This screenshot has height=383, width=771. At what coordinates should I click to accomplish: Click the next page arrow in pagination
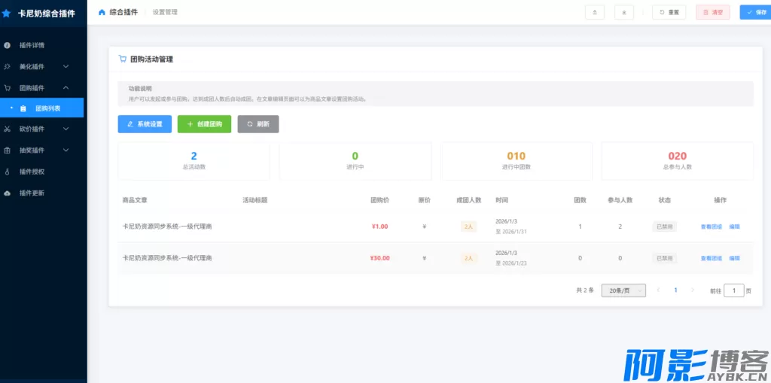point(693,290)
